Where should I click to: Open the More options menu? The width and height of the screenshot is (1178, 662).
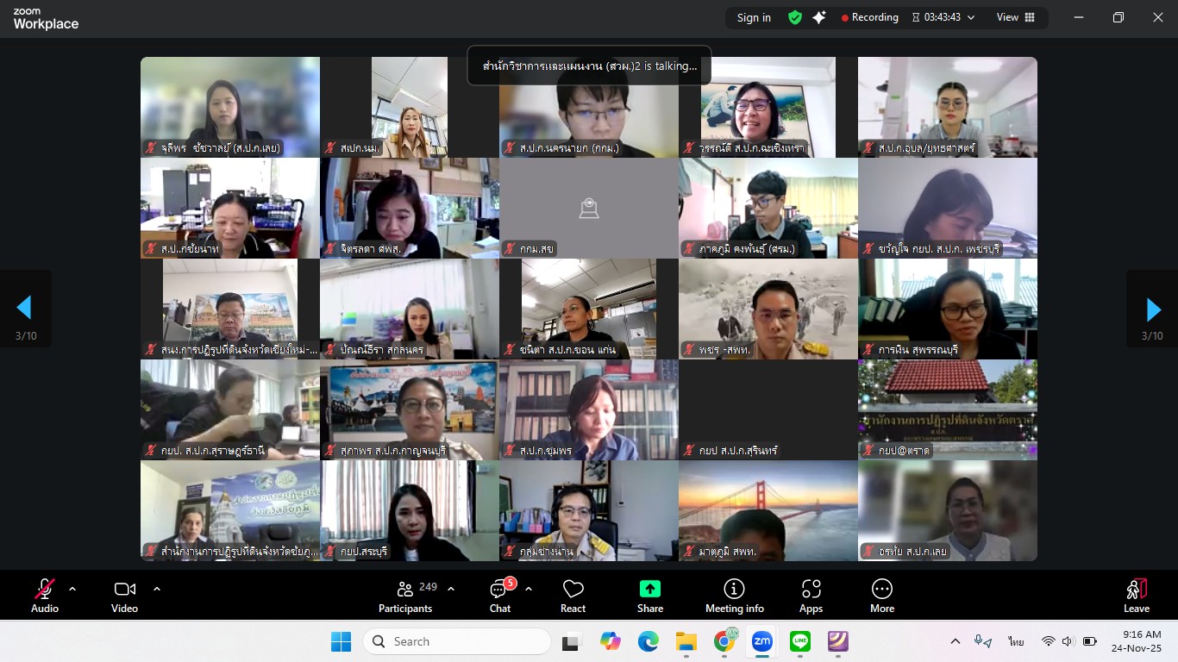tap(881, 596)
